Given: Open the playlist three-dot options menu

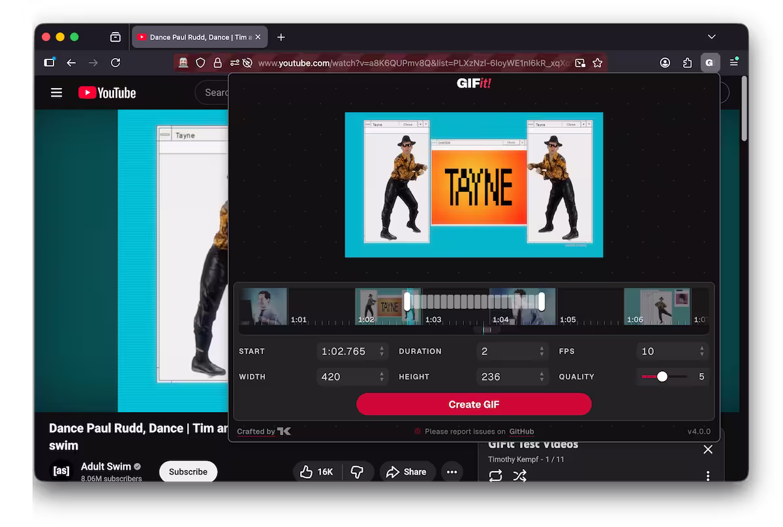Looking at the screenshot, I should [x=708, y=476].
